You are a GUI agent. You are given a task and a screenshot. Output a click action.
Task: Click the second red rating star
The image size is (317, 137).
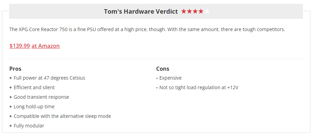189,11
